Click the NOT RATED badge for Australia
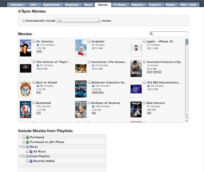Screen dimensions: 204x172 (154, 72)
